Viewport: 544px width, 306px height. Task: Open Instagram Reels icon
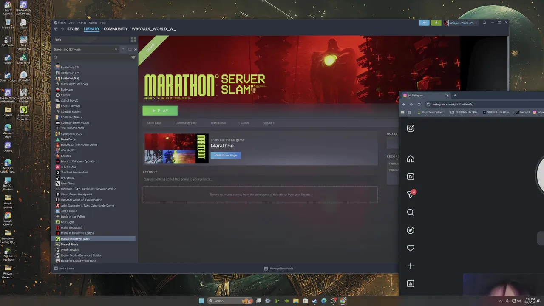[x=411, y=177]
